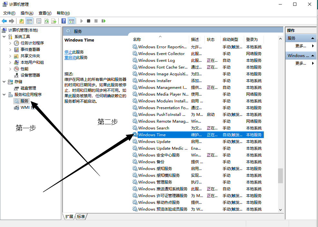Open the 查看(V) menu
The width and height of the screenshot is (318, 227).
[x=45, y=13]
